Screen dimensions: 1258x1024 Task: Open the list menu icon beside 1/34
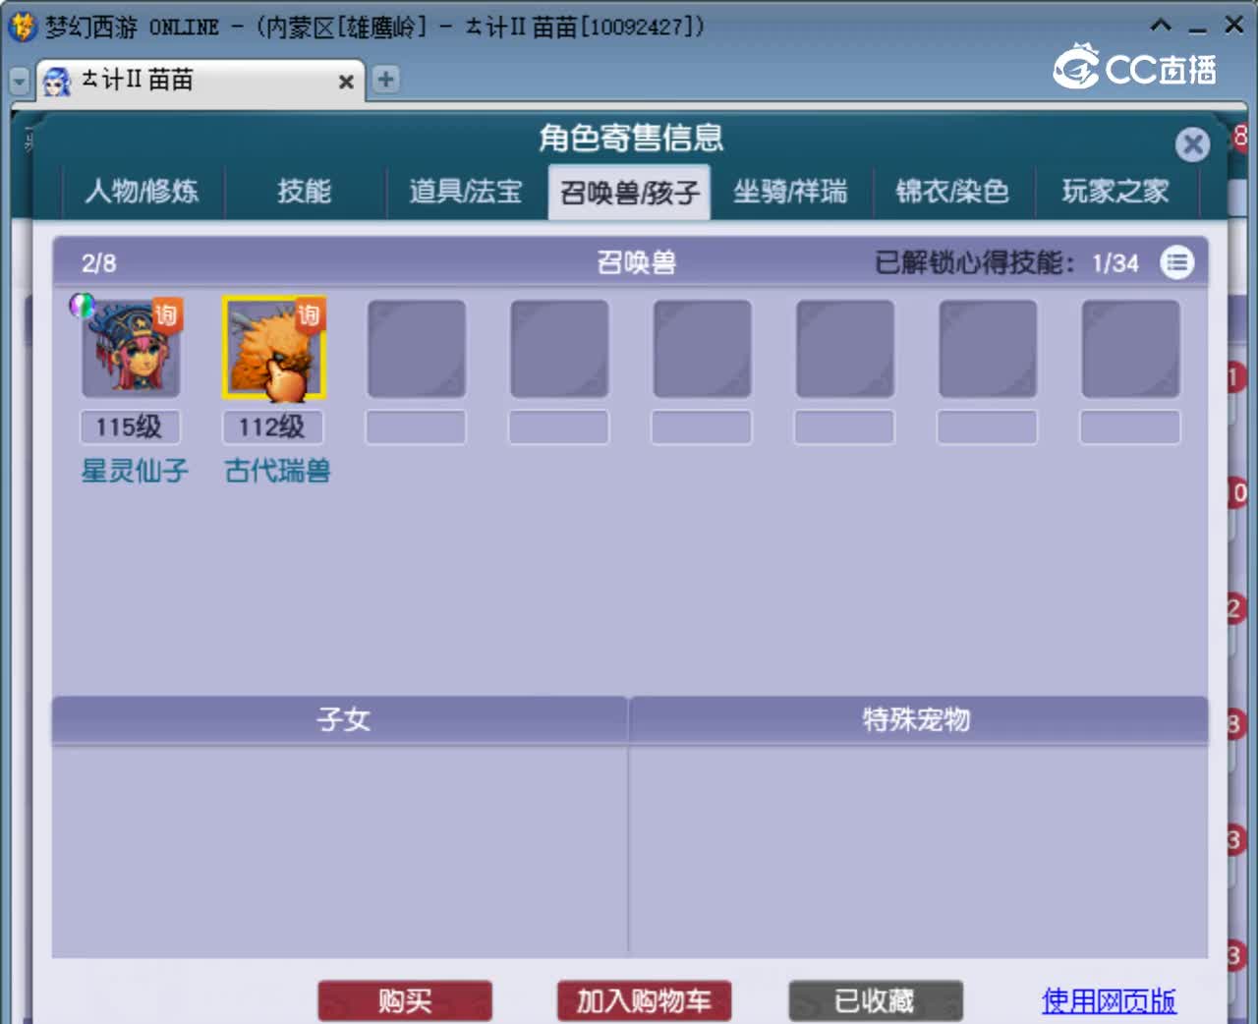1176,262
